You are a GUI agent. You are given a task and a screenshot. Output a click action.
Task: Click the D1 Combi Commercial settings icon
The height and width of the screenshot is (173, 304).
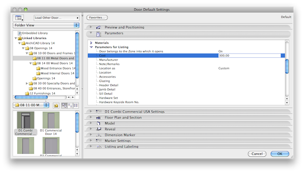[x=99, y=111]
